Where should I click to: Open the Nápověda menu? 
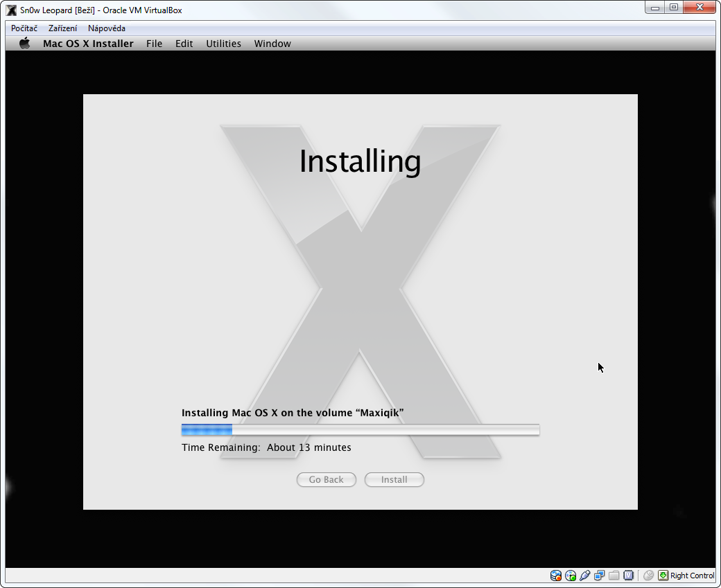coord(107,28)
